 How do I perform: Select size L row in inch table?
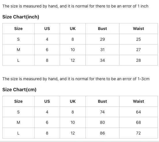click(x=80, y=60)
